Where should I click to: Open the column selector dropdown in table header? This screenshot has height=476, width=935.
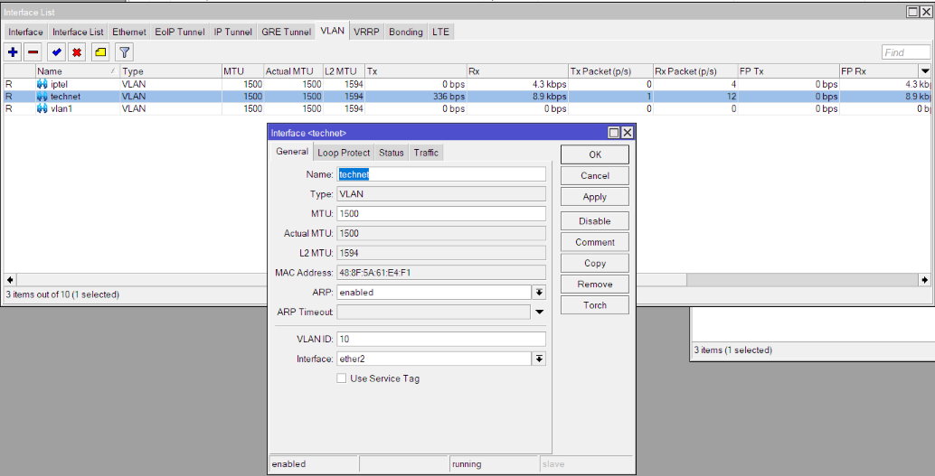[925, 70]
